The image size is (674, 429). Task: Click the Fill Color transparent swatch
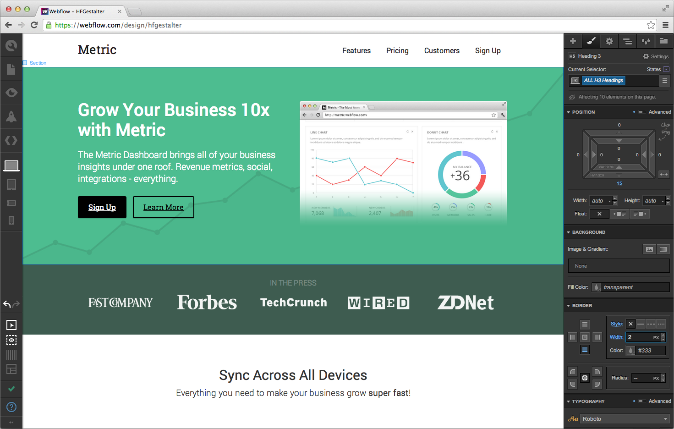pyautogui.click(x=596, y=287)
